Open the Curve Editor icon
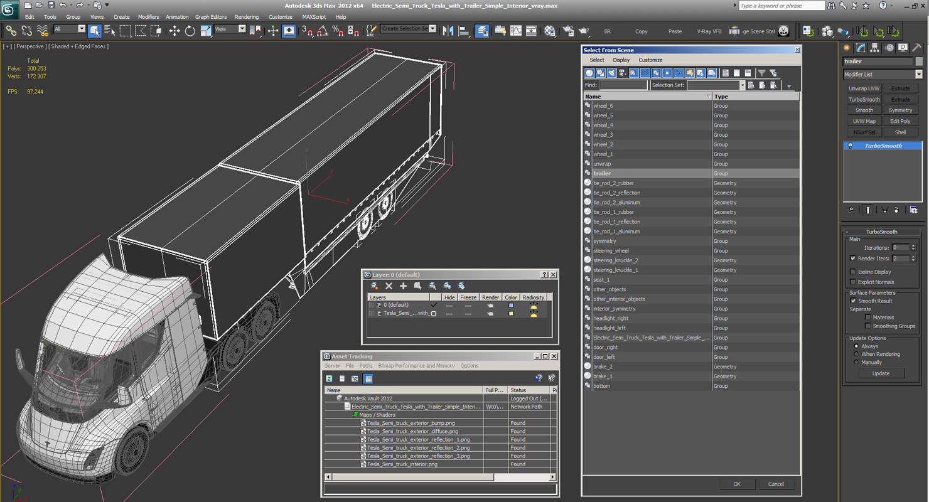The image size is (929, 502). point(516,31)
